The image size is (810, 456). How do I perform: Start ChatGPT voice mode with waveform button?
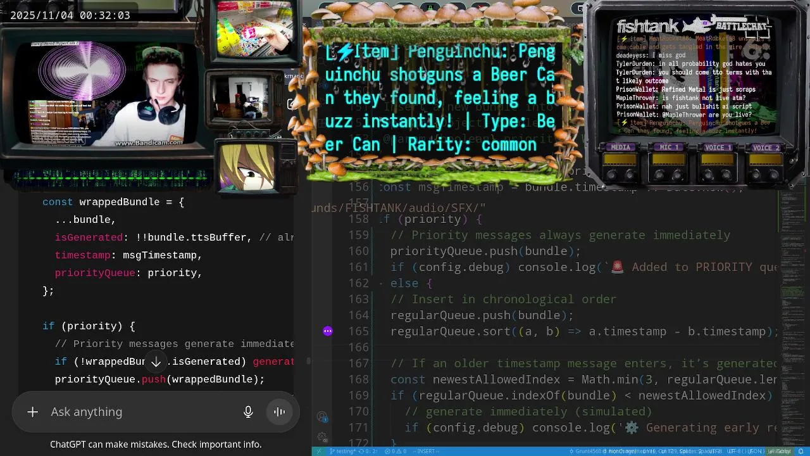tap(279, 412)
